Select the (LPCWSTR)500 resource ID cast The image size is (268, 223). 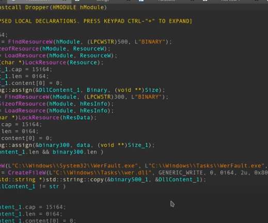[x=107, y=42]
